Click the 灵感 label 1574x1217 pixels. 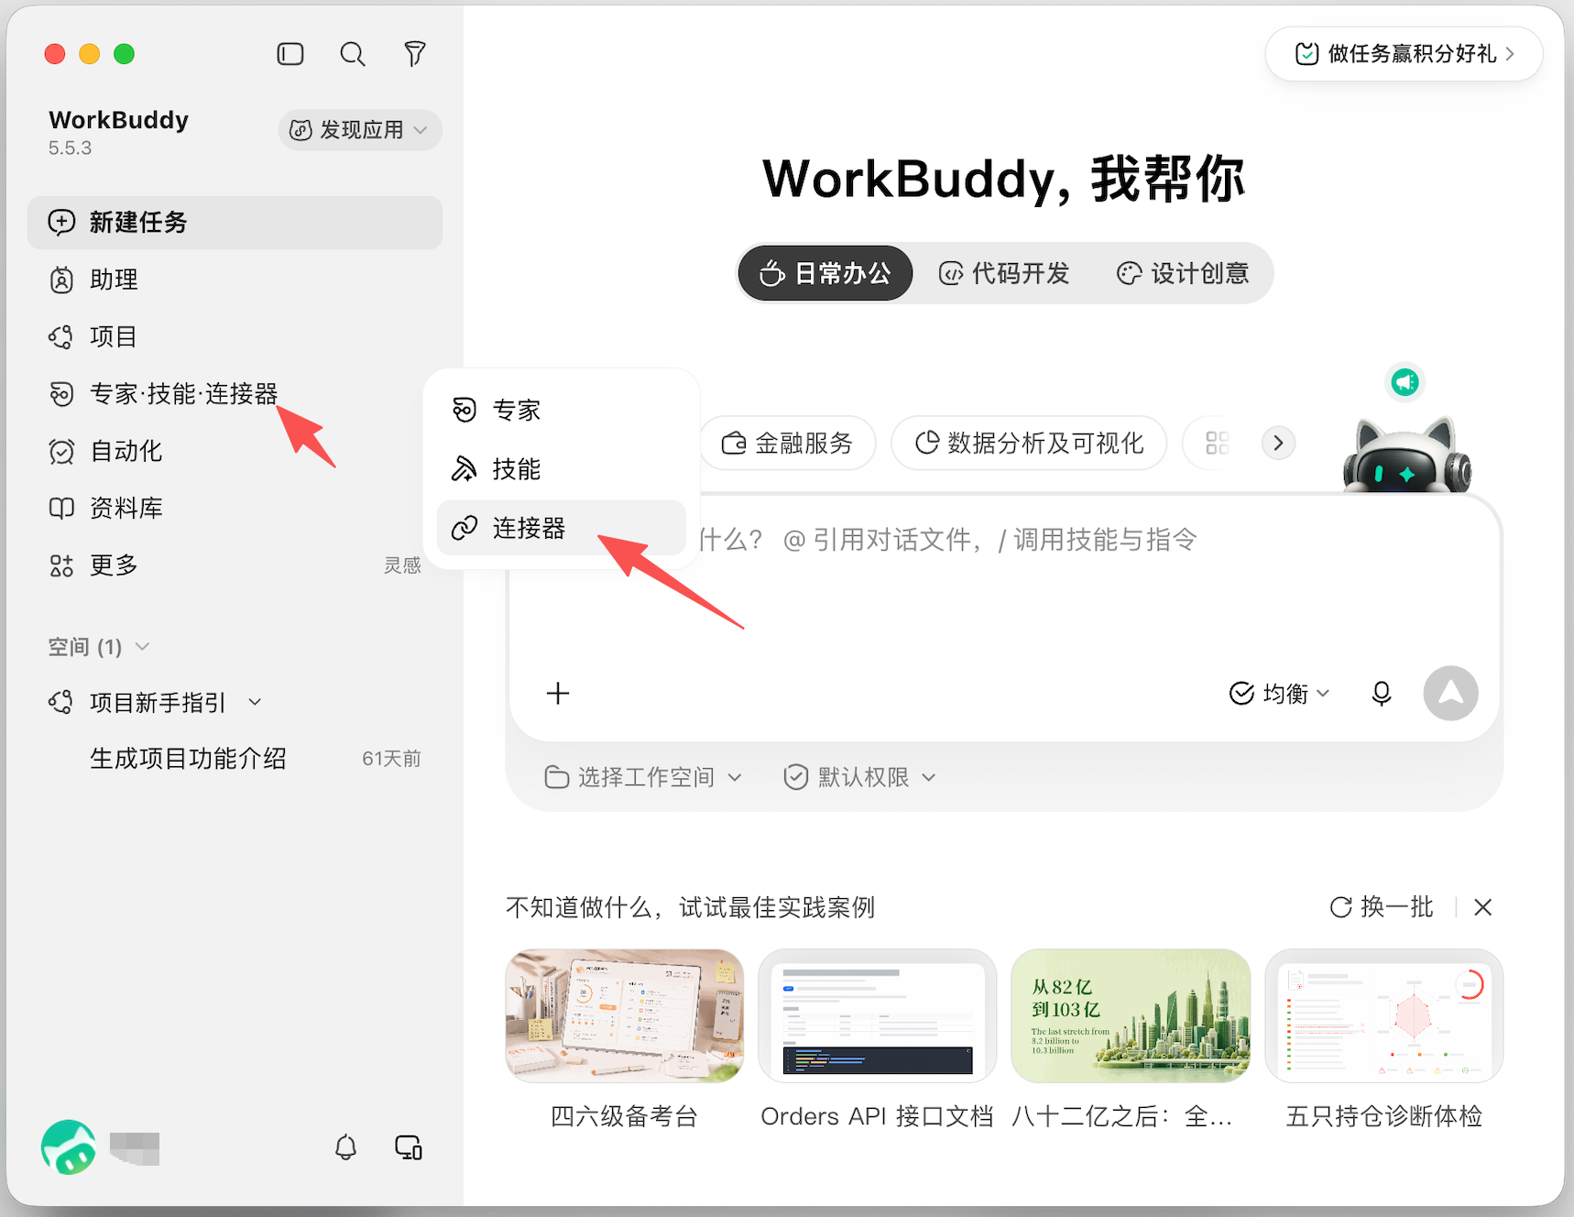[402, 565]
